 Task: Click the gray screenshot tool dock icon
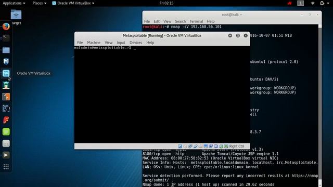(x=6, y=143)
